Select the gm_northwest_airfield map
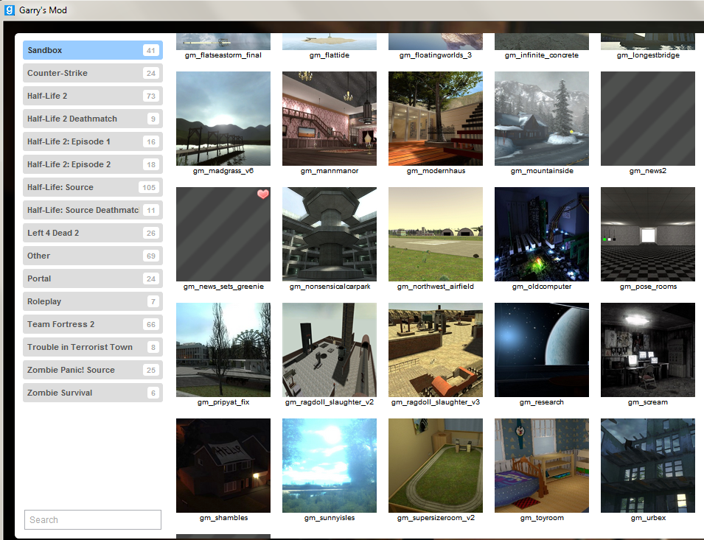 click(x=436, y=234)
